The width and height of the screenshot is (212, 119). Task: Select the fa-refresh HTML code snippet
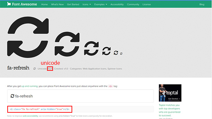40,109
